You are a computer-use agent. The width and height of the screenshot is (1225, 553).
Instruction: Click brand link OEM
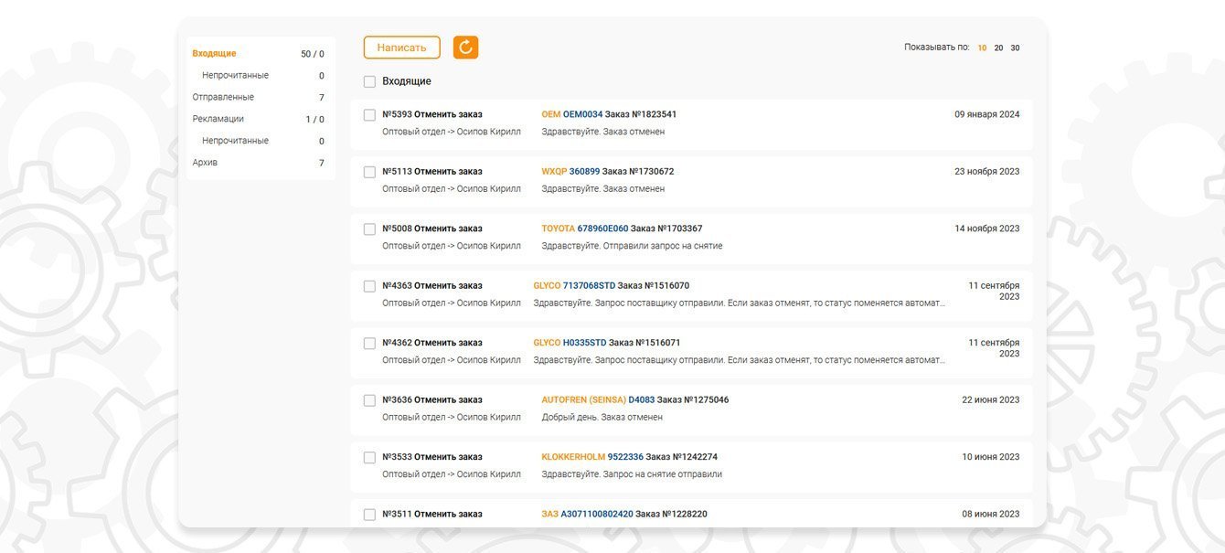[551, 114]
